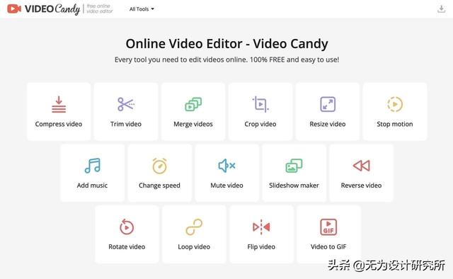Screen dimensions: 453x279
Task: Choose the Slideshow maker label
Action: tap(294, 186)
